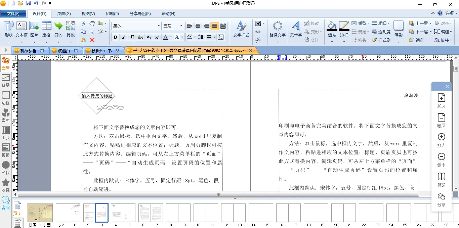Viewport: 459px width, 228px height.
Task: Click the red X delete icon
Action: click(92, 40)
